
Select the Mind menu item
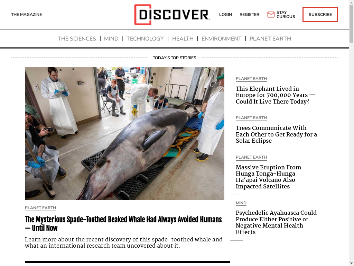coord(111,39)
